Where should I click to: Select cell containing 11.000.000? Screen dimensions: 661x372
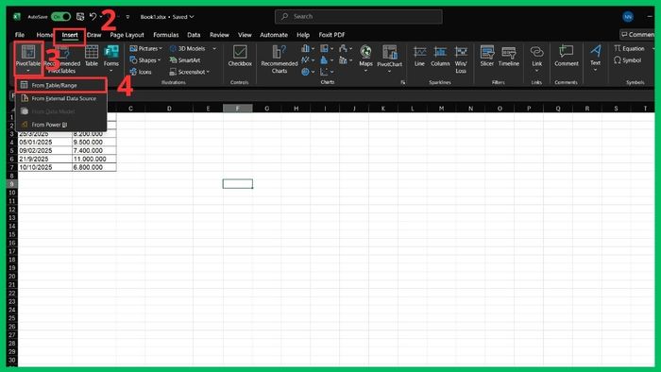(x=94, y=159)
